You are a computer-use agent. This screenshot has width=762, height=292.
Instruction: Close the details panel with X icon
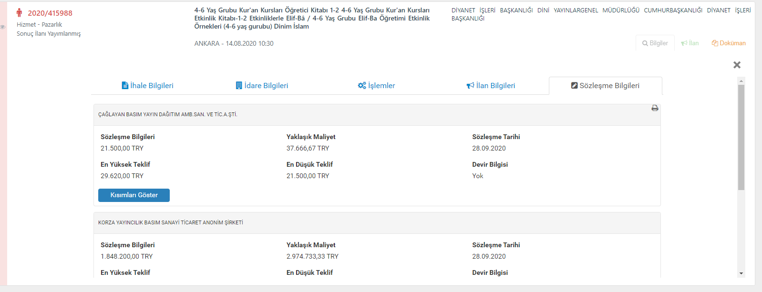737,65
